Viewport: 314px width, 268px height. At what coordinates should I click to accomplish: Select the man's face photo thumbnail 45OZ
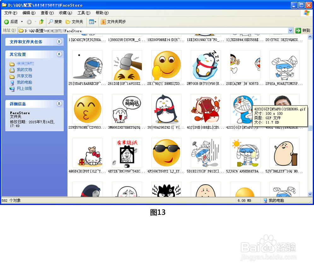pyautogui.click(x=285, y=100)
